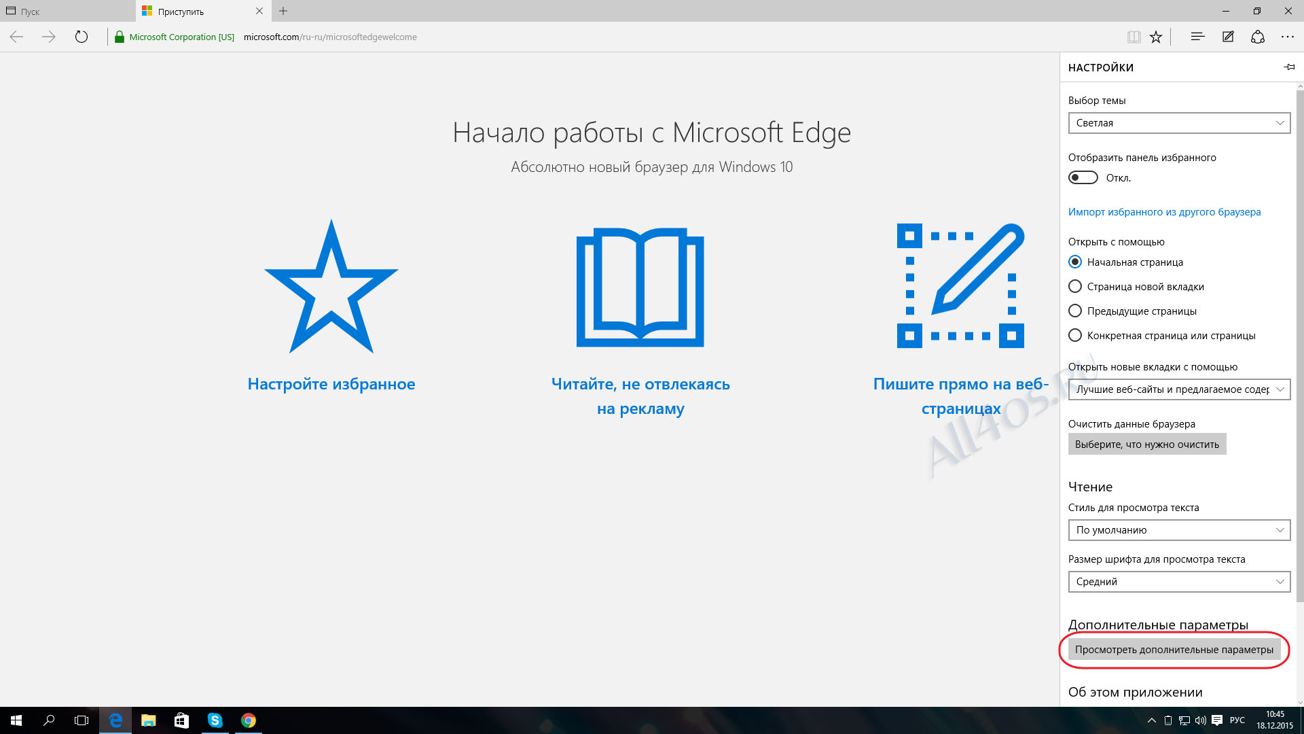Image resolution: width=1304 pixels, height=734 pixels.
Task: Click Просмотреть дополнительные параметры button
Action: tap(1174, 649)
